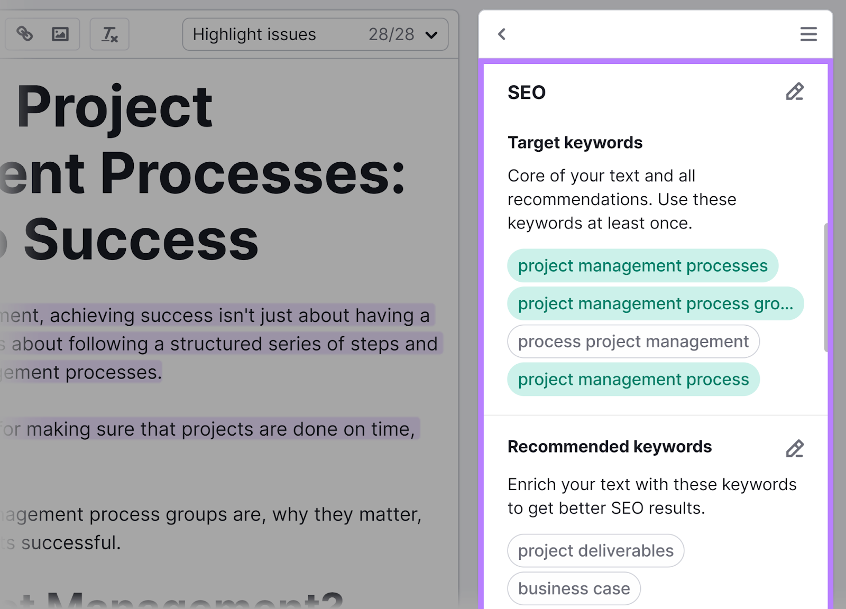Expand the truncated 'project management process gro...' keyword

[655, 303]
